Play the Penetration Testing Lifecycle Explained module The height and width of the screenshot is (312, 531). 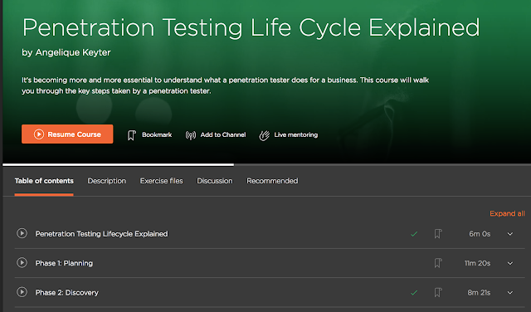tap(22, 233)
